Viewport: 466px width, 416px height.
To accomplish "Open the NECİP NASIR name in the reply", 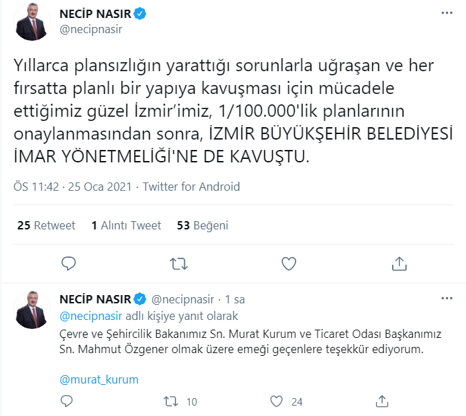I will pos(95,299).
